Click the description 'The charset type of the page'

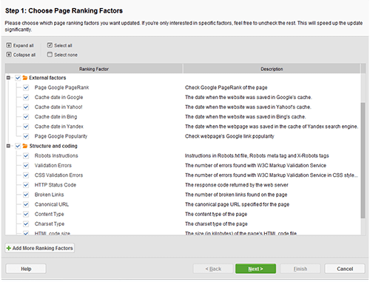click(x=216, y=224)
